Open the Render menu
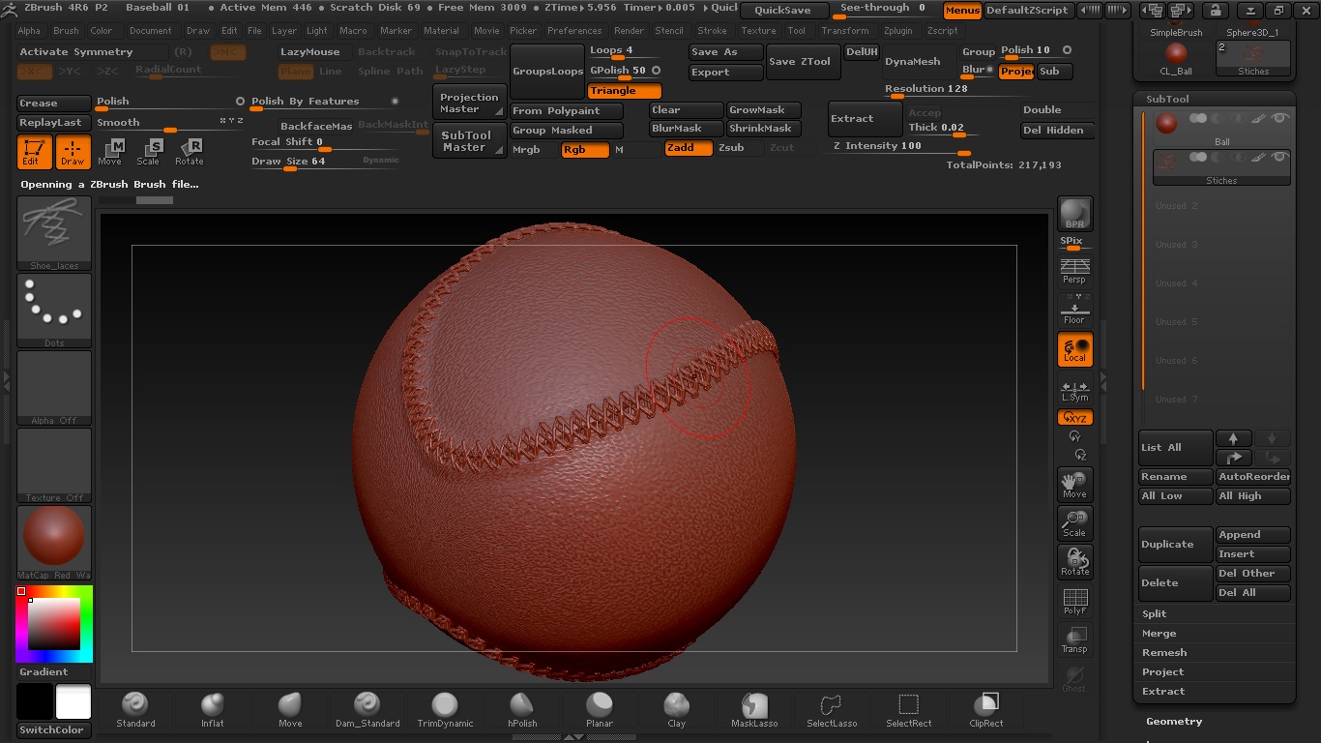Screen dimensions: 1321x743 click(x=629, y=30)
